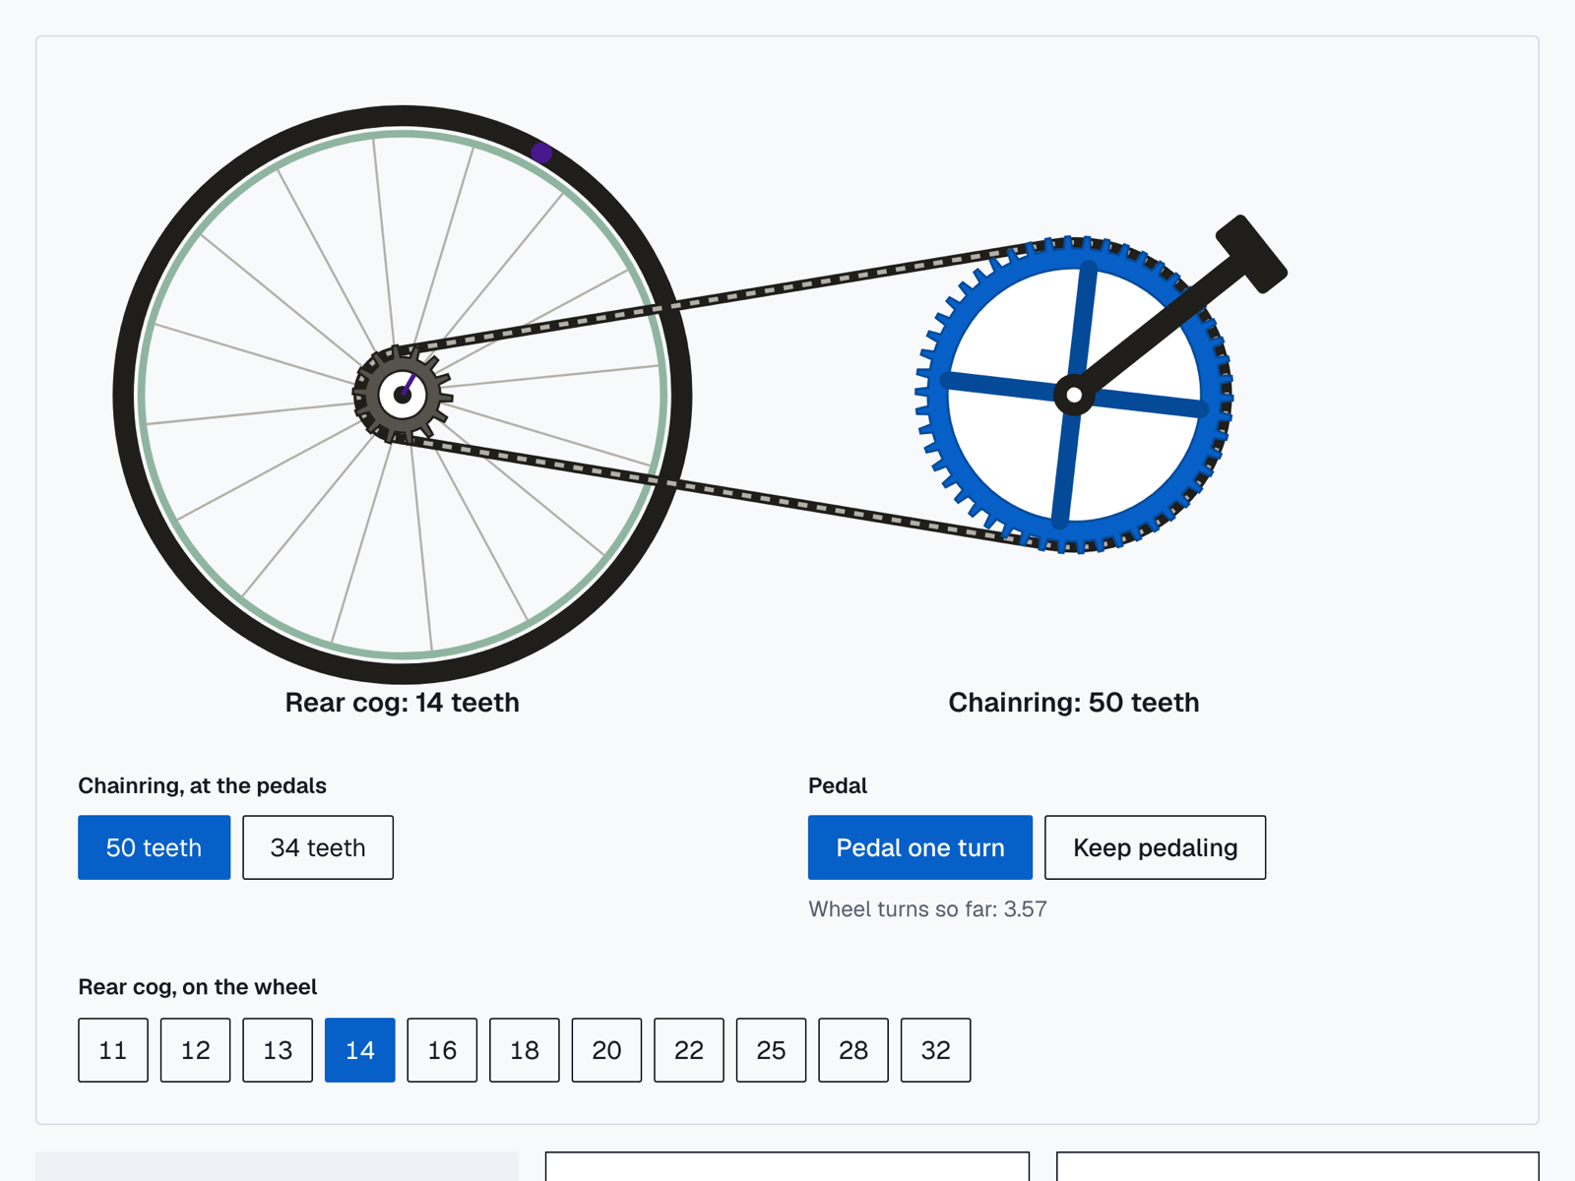Choose rear cog 20
The height and width of the screenshot is (1181, 1575).
click(x=606, y=1050)
